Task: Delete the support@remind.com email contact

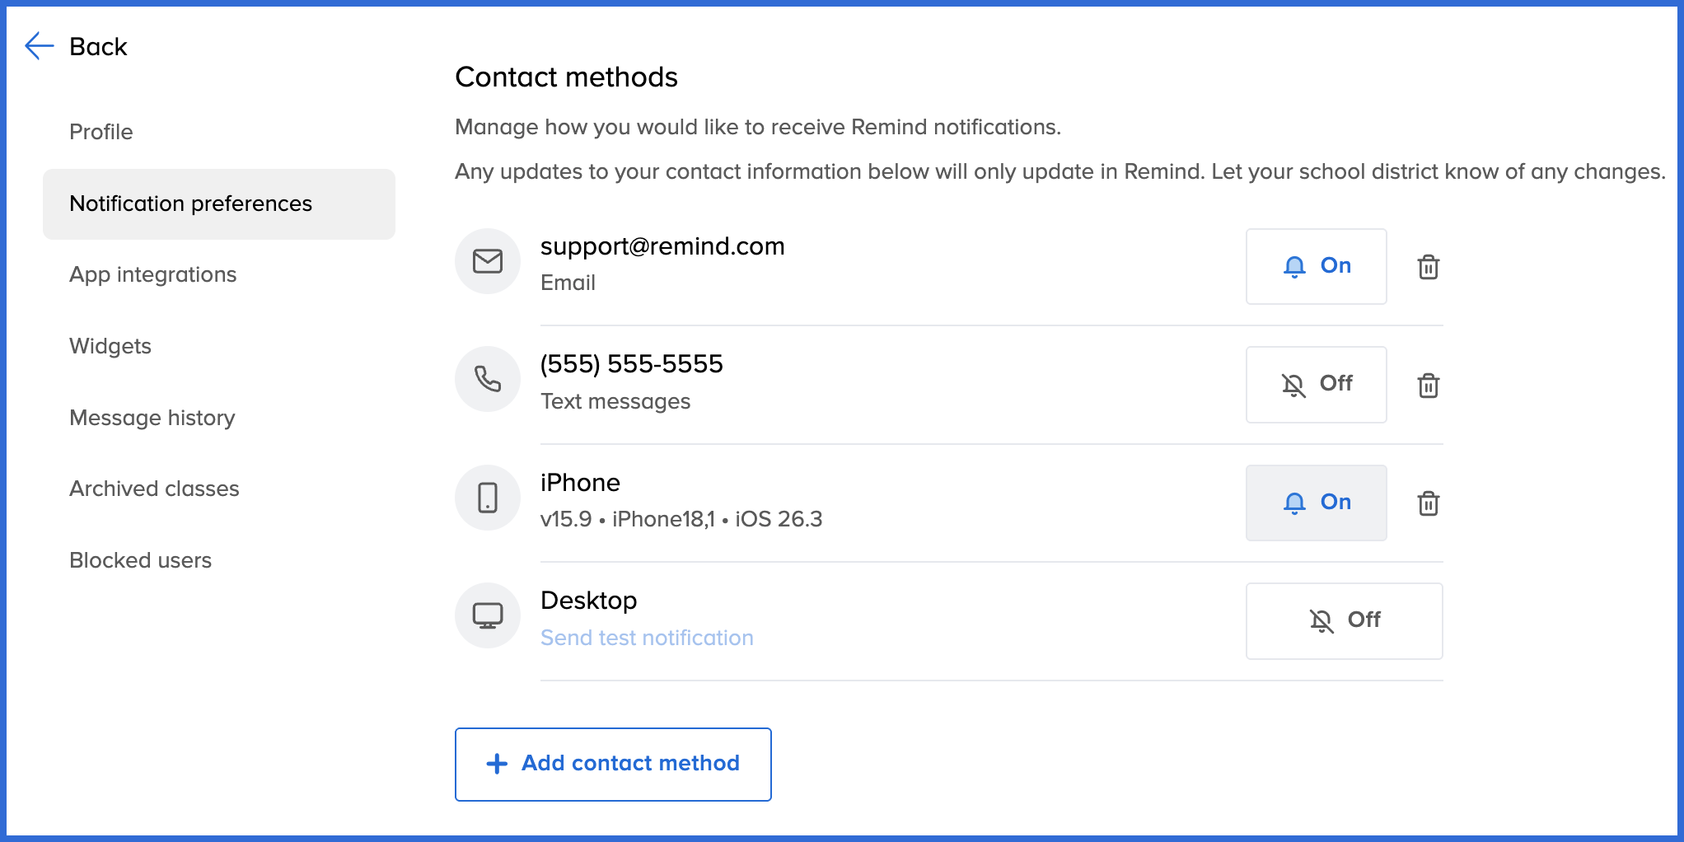Action: point(1428,267)
